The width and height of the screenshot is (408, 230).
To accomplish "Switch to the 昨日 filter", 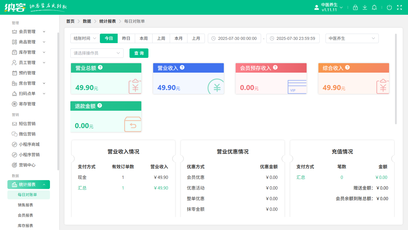I will 126,38.
